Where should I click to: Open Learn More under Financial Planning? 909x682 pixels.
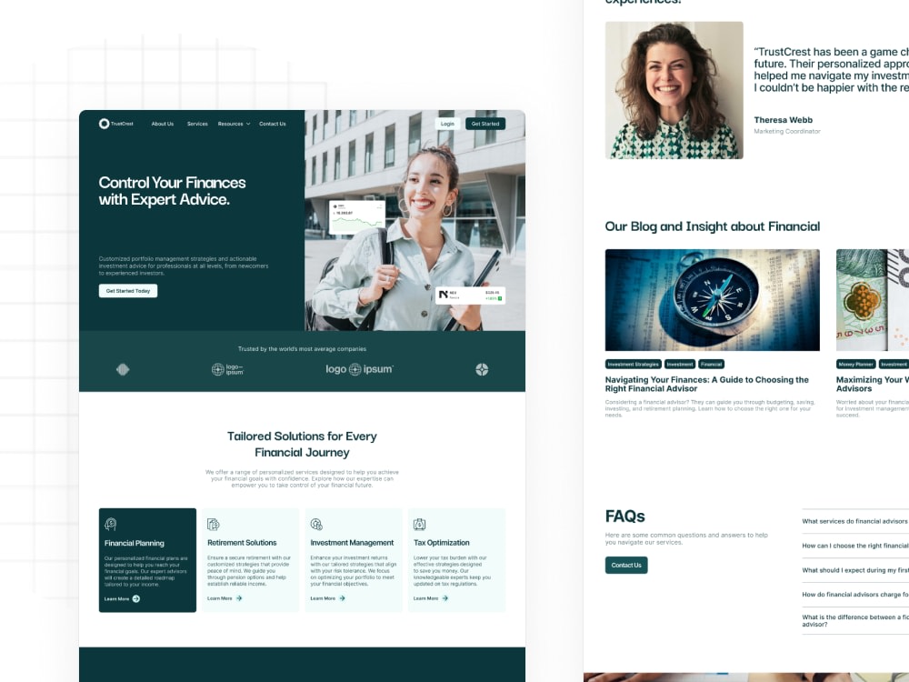[x=123, y=598]
